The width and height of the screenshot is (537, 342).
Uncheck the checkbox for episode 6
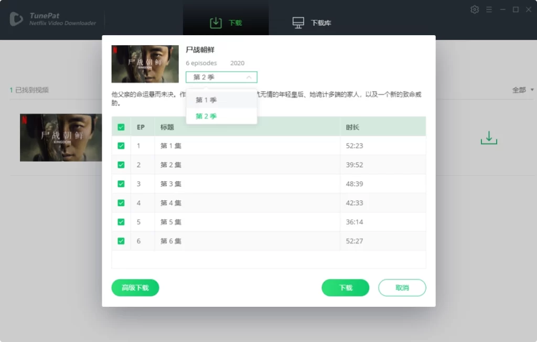coord(121,241)
